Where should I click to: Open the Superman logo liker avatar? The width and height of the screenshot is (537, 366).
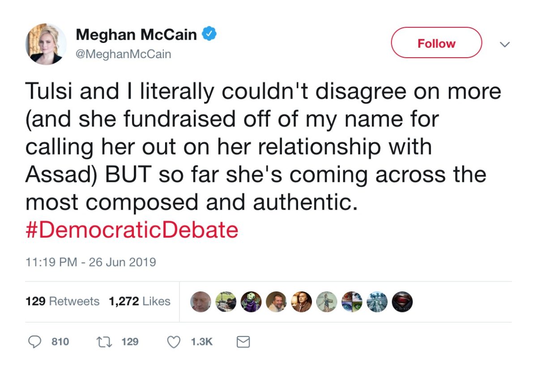[x=402, y=302]
